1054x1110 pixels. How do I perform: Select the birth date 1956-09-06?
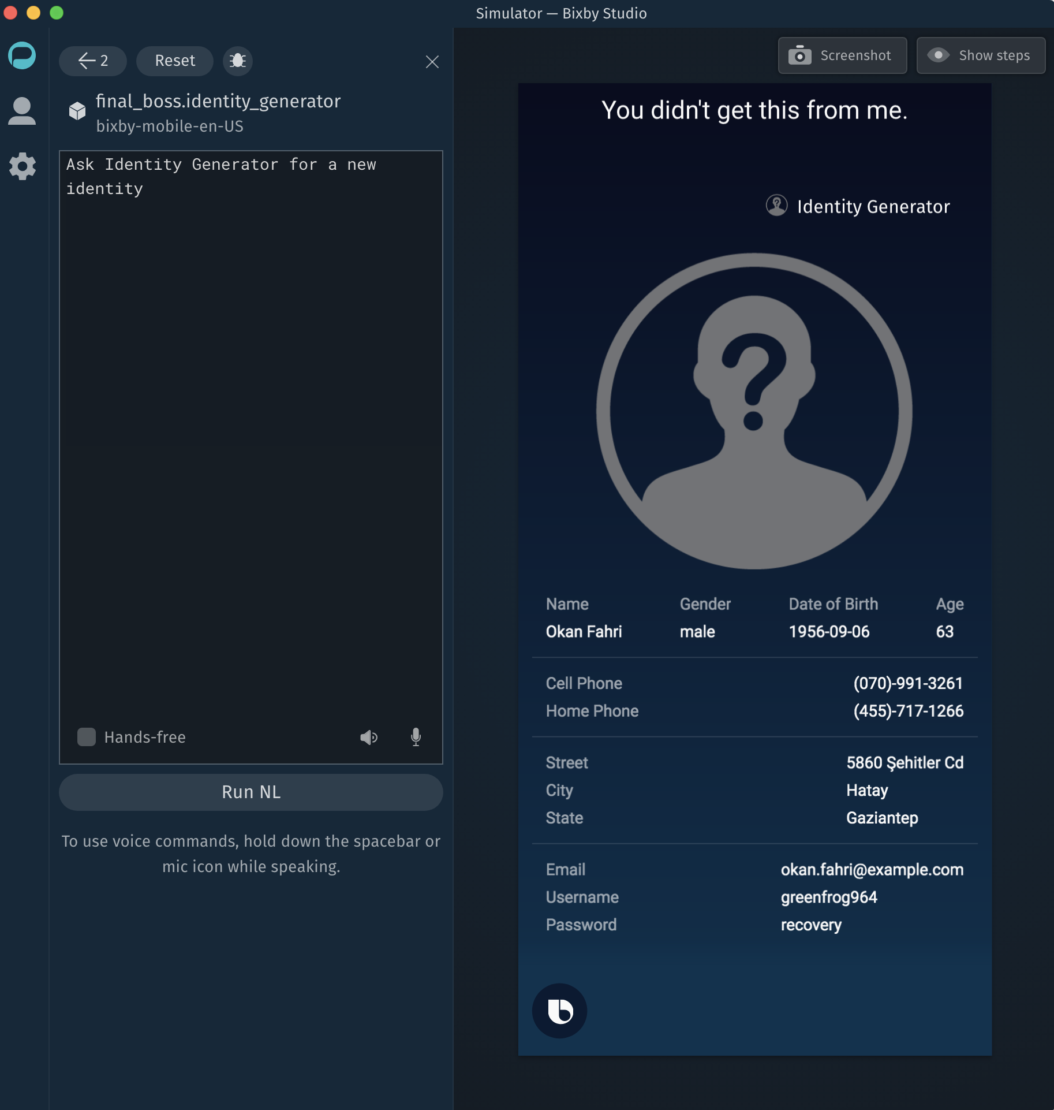(x=829, y=632)
